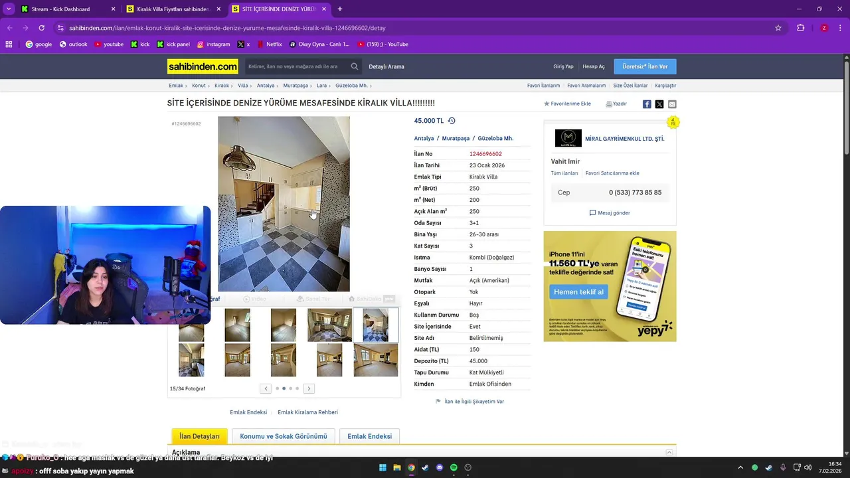Share listing by email icon
Screen dimensions: 850x478
click(x=672, y=104)
